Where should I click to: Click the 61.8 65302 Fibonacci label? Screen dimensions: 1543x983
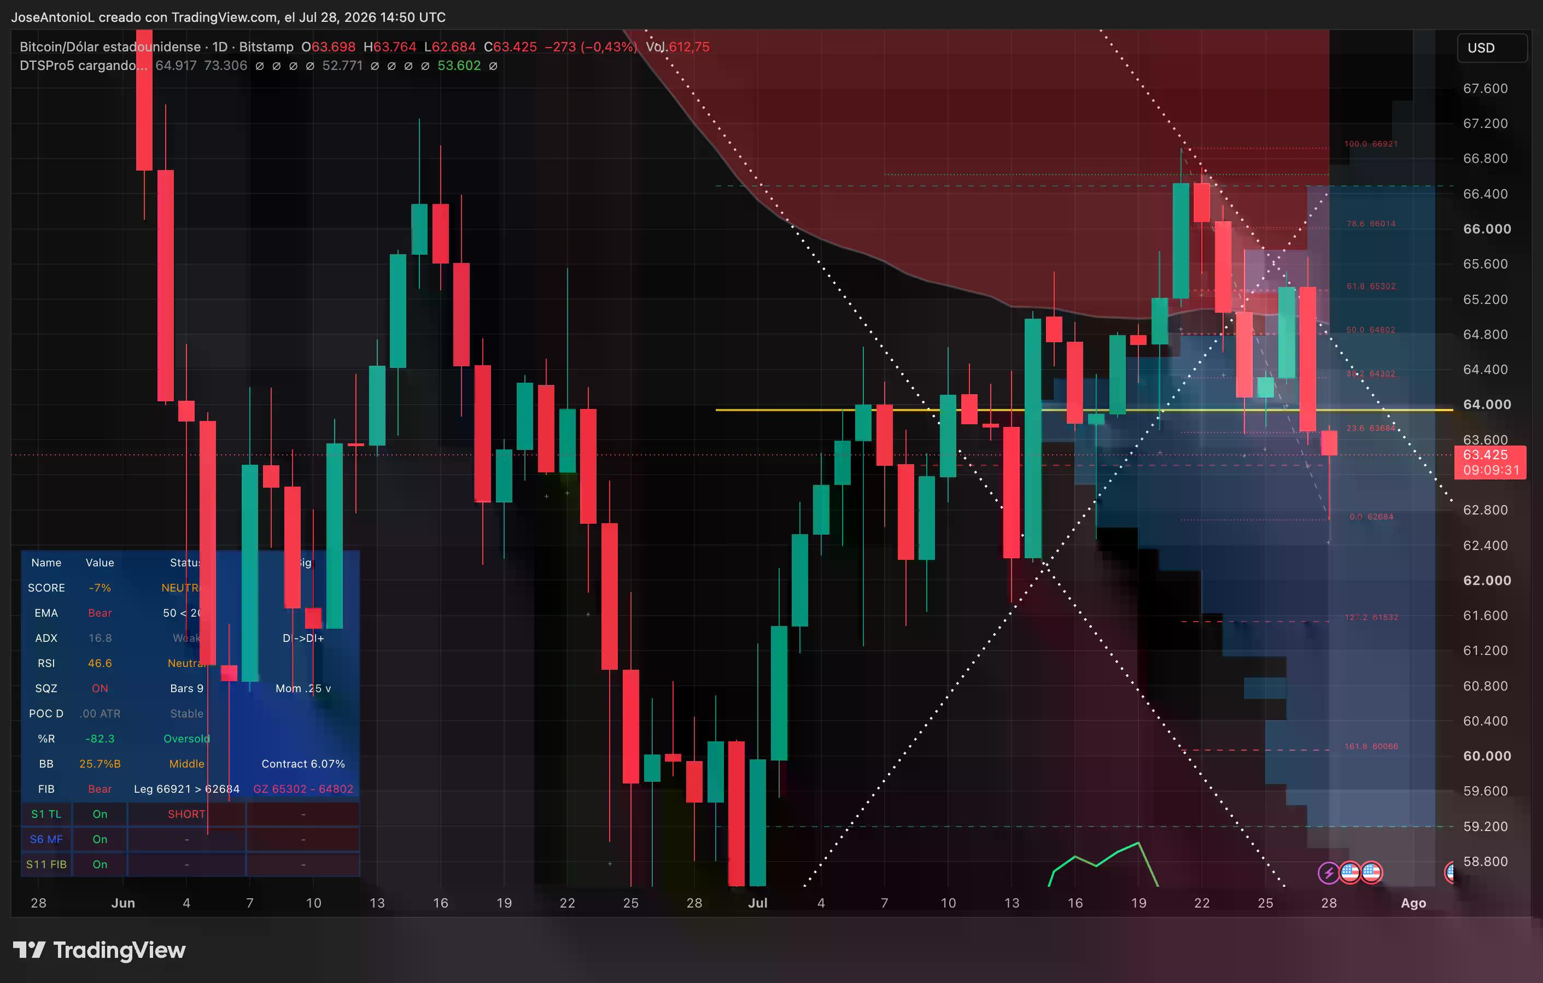[1371, 286]
